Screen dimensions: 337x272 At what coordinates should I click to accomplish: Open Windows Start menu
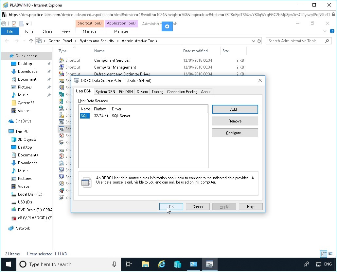(x=9, y=264)
